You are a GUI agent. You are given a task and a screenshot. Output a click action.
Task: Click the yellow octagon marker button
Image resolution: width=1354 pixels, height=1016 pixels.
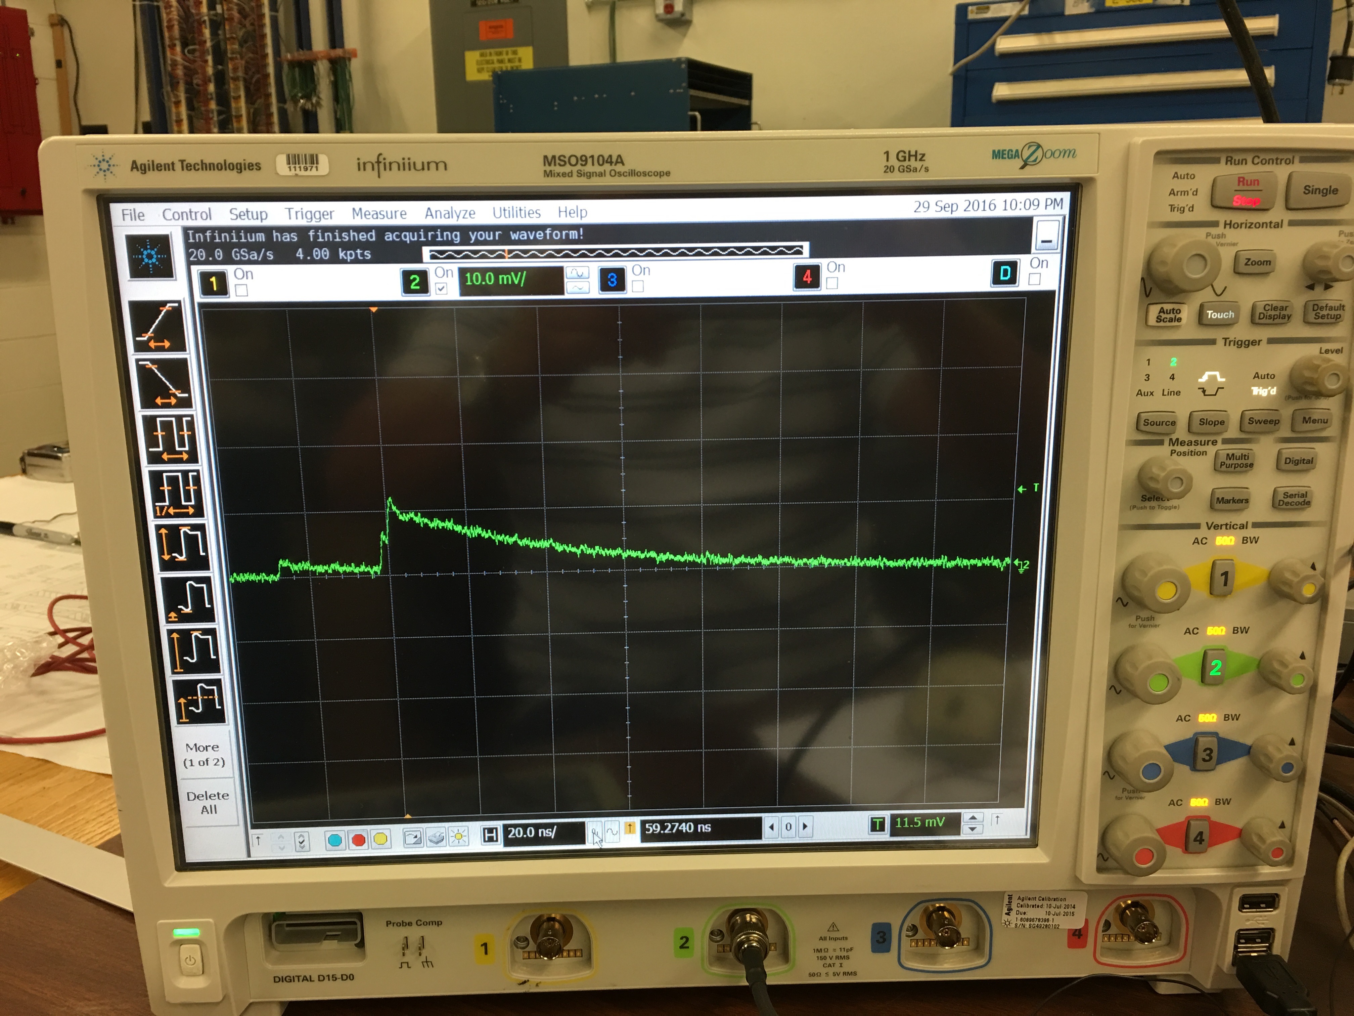tap(380, 838)
